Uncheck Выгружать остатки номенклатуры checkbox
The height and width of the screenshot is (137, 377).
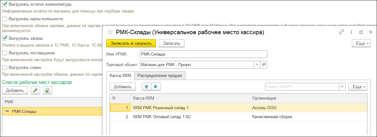tap(5, 4)
